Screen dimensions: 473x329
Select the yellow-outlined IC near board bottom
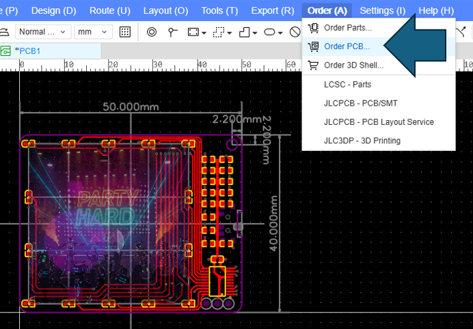pos(217,281)
